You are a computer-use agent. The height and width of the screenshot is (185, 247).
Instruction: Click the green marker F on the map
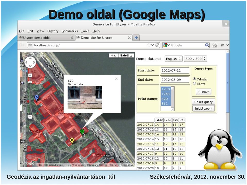point(82,132)
